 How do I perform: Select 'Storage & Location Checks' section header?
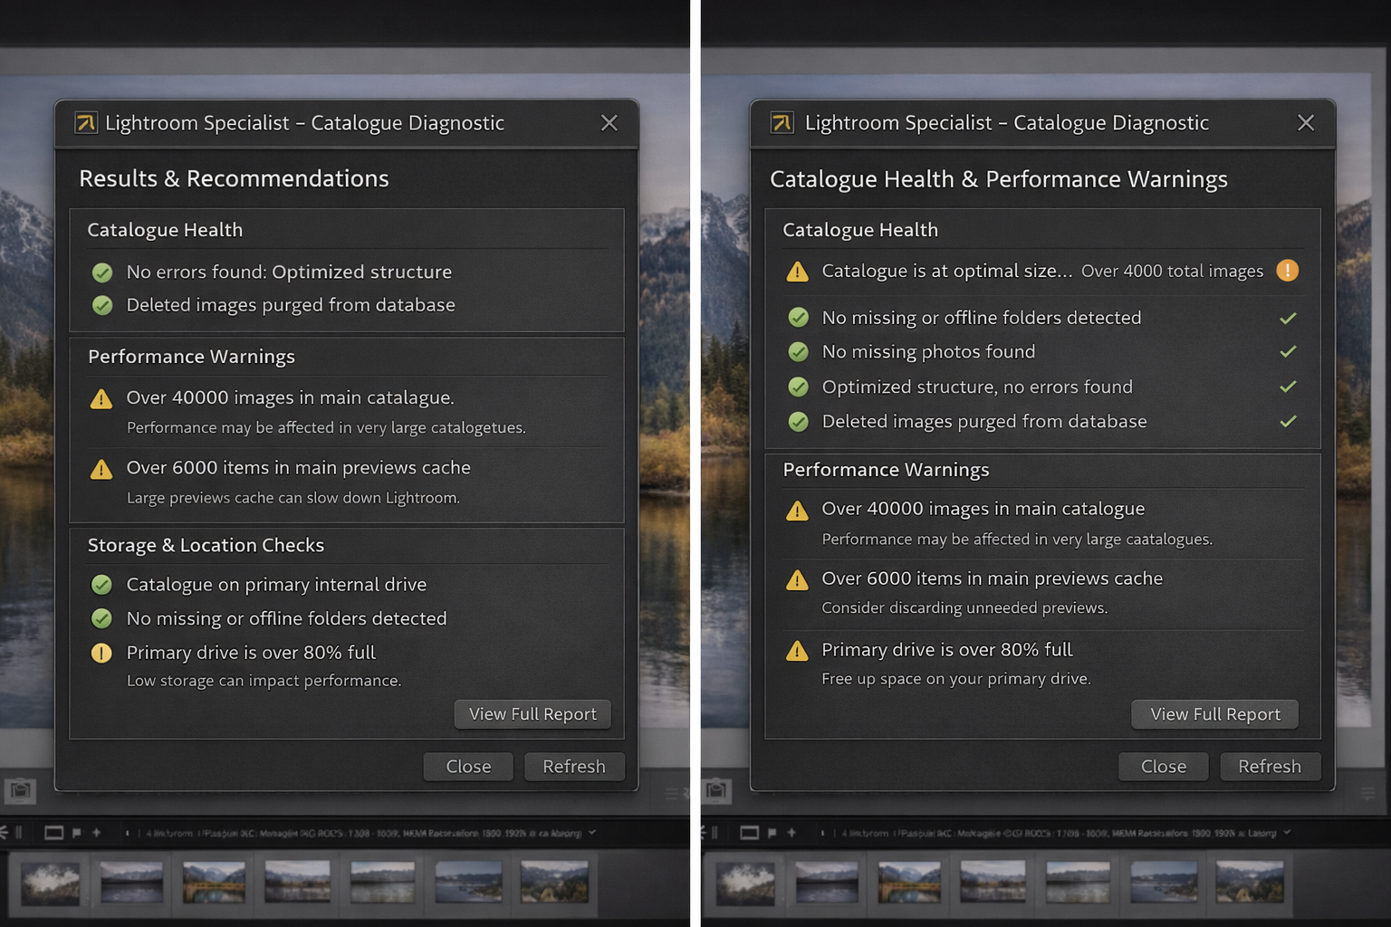tap(206, 545)
